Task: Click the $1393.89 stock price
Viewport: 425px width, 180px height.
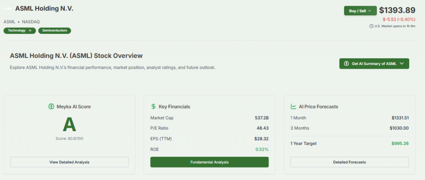Action: tap(397, 10)
